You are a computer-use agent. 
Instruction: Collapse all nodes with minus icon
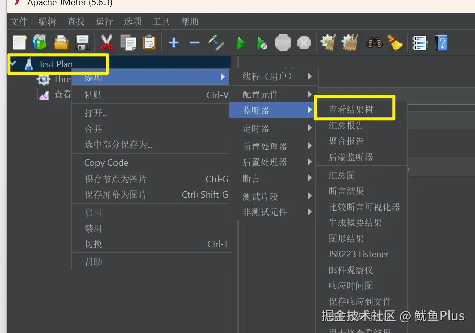point(195,43)
